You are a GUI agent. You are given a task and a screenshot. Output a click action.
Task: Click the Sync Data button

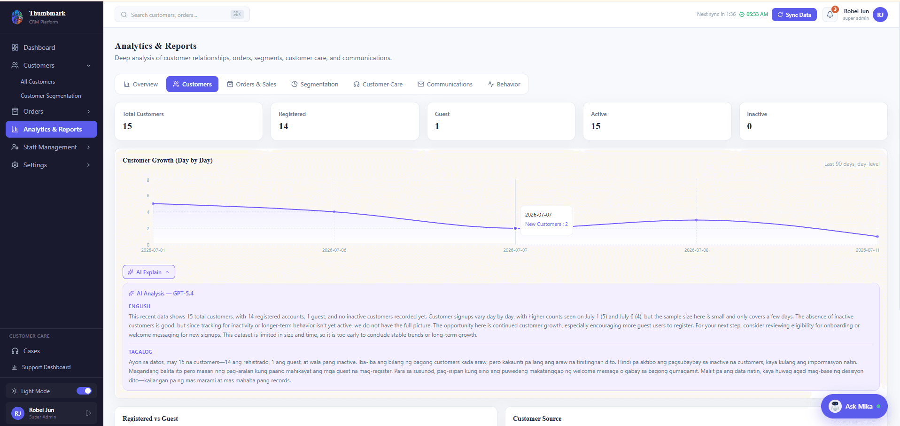click(794, 15)
